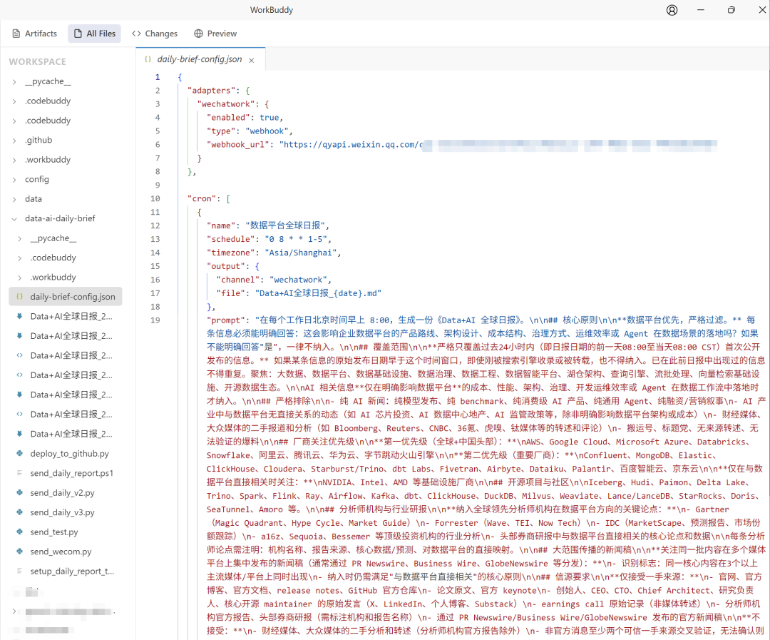Screen dimensions: 770x640
Task: Click the script icon for send_daily_report.ps1
Action: click(20, 473)
